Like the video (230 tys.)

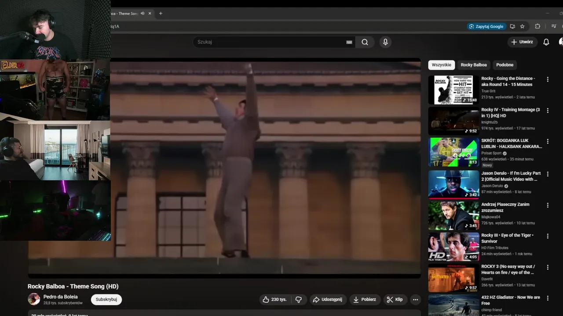click(x=275, y=299)
